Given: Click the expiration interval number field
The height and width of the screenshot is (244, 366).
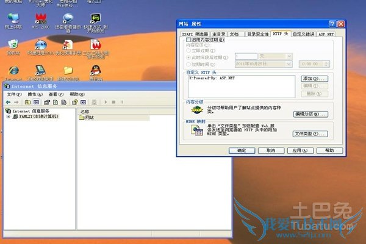Looking at the screenshot, I should click(246, 56).
